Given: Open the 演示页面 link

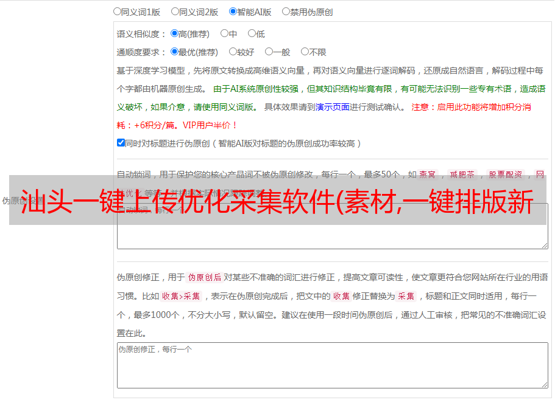Looking at the screenshot, I should click(332, 107).
